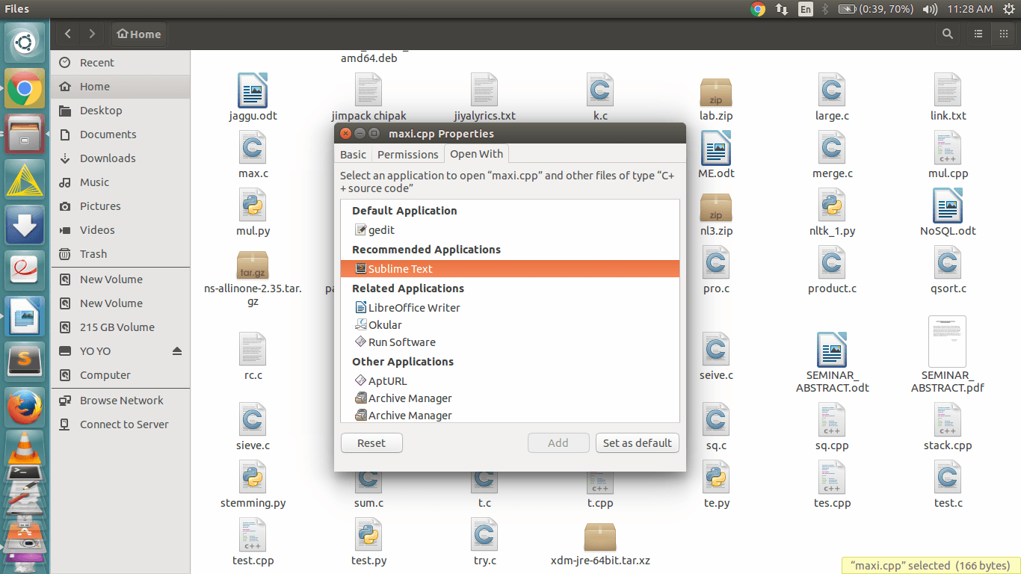Open the sound volume indicator menu

[x=930, y=9]
